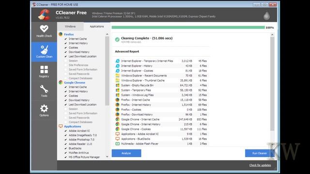Viewport: 310px width, 174px height.
Task: Select Google Chrome - Internet History row
Action: [x=161, y=124]
